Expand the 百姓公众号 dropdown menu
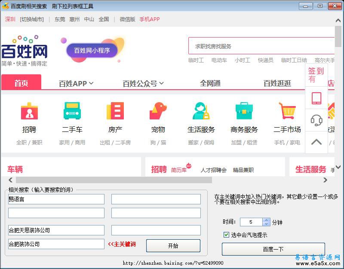Viewport: 344px width, 269px height. 143,84
